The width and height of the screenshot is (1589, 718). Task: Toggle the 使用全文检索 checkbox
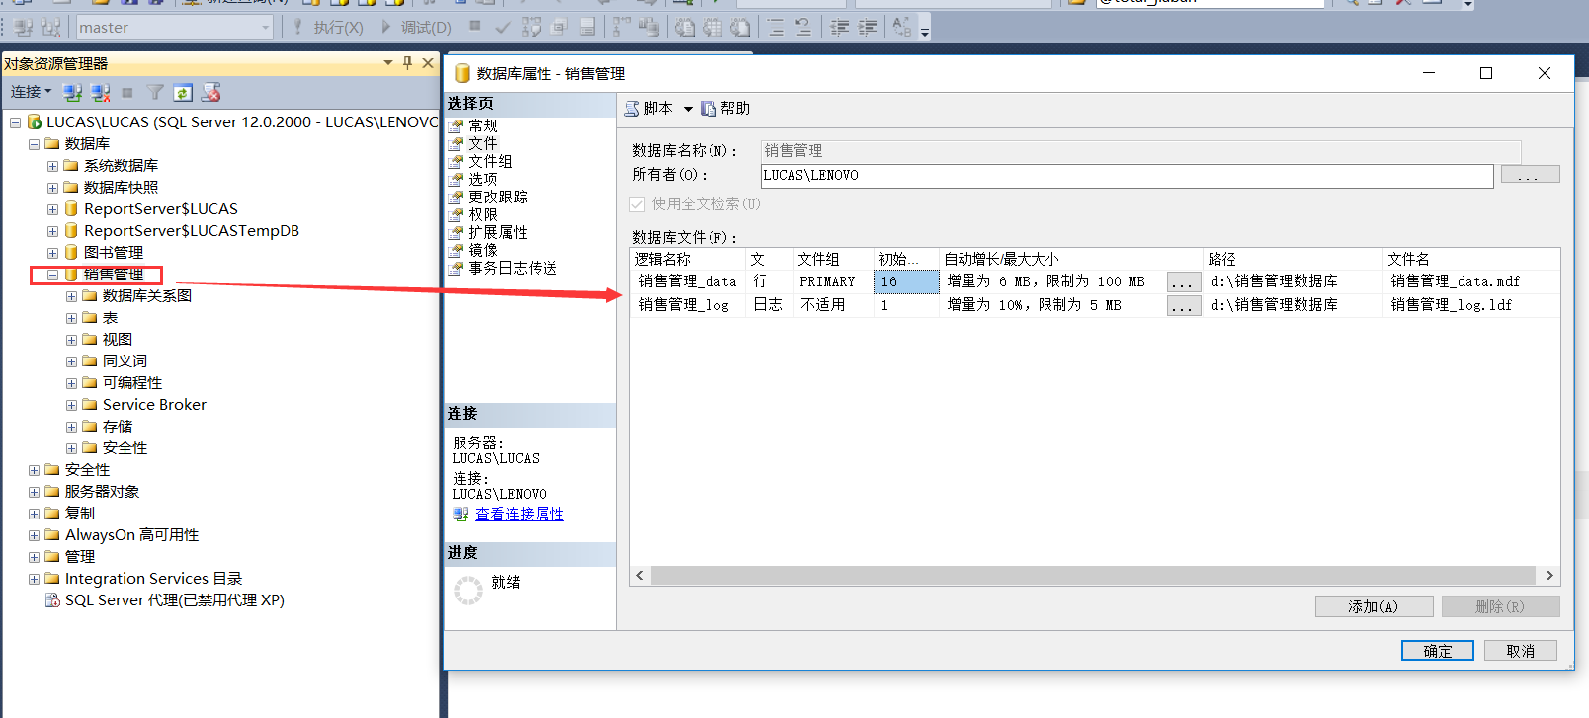point(637,204)
